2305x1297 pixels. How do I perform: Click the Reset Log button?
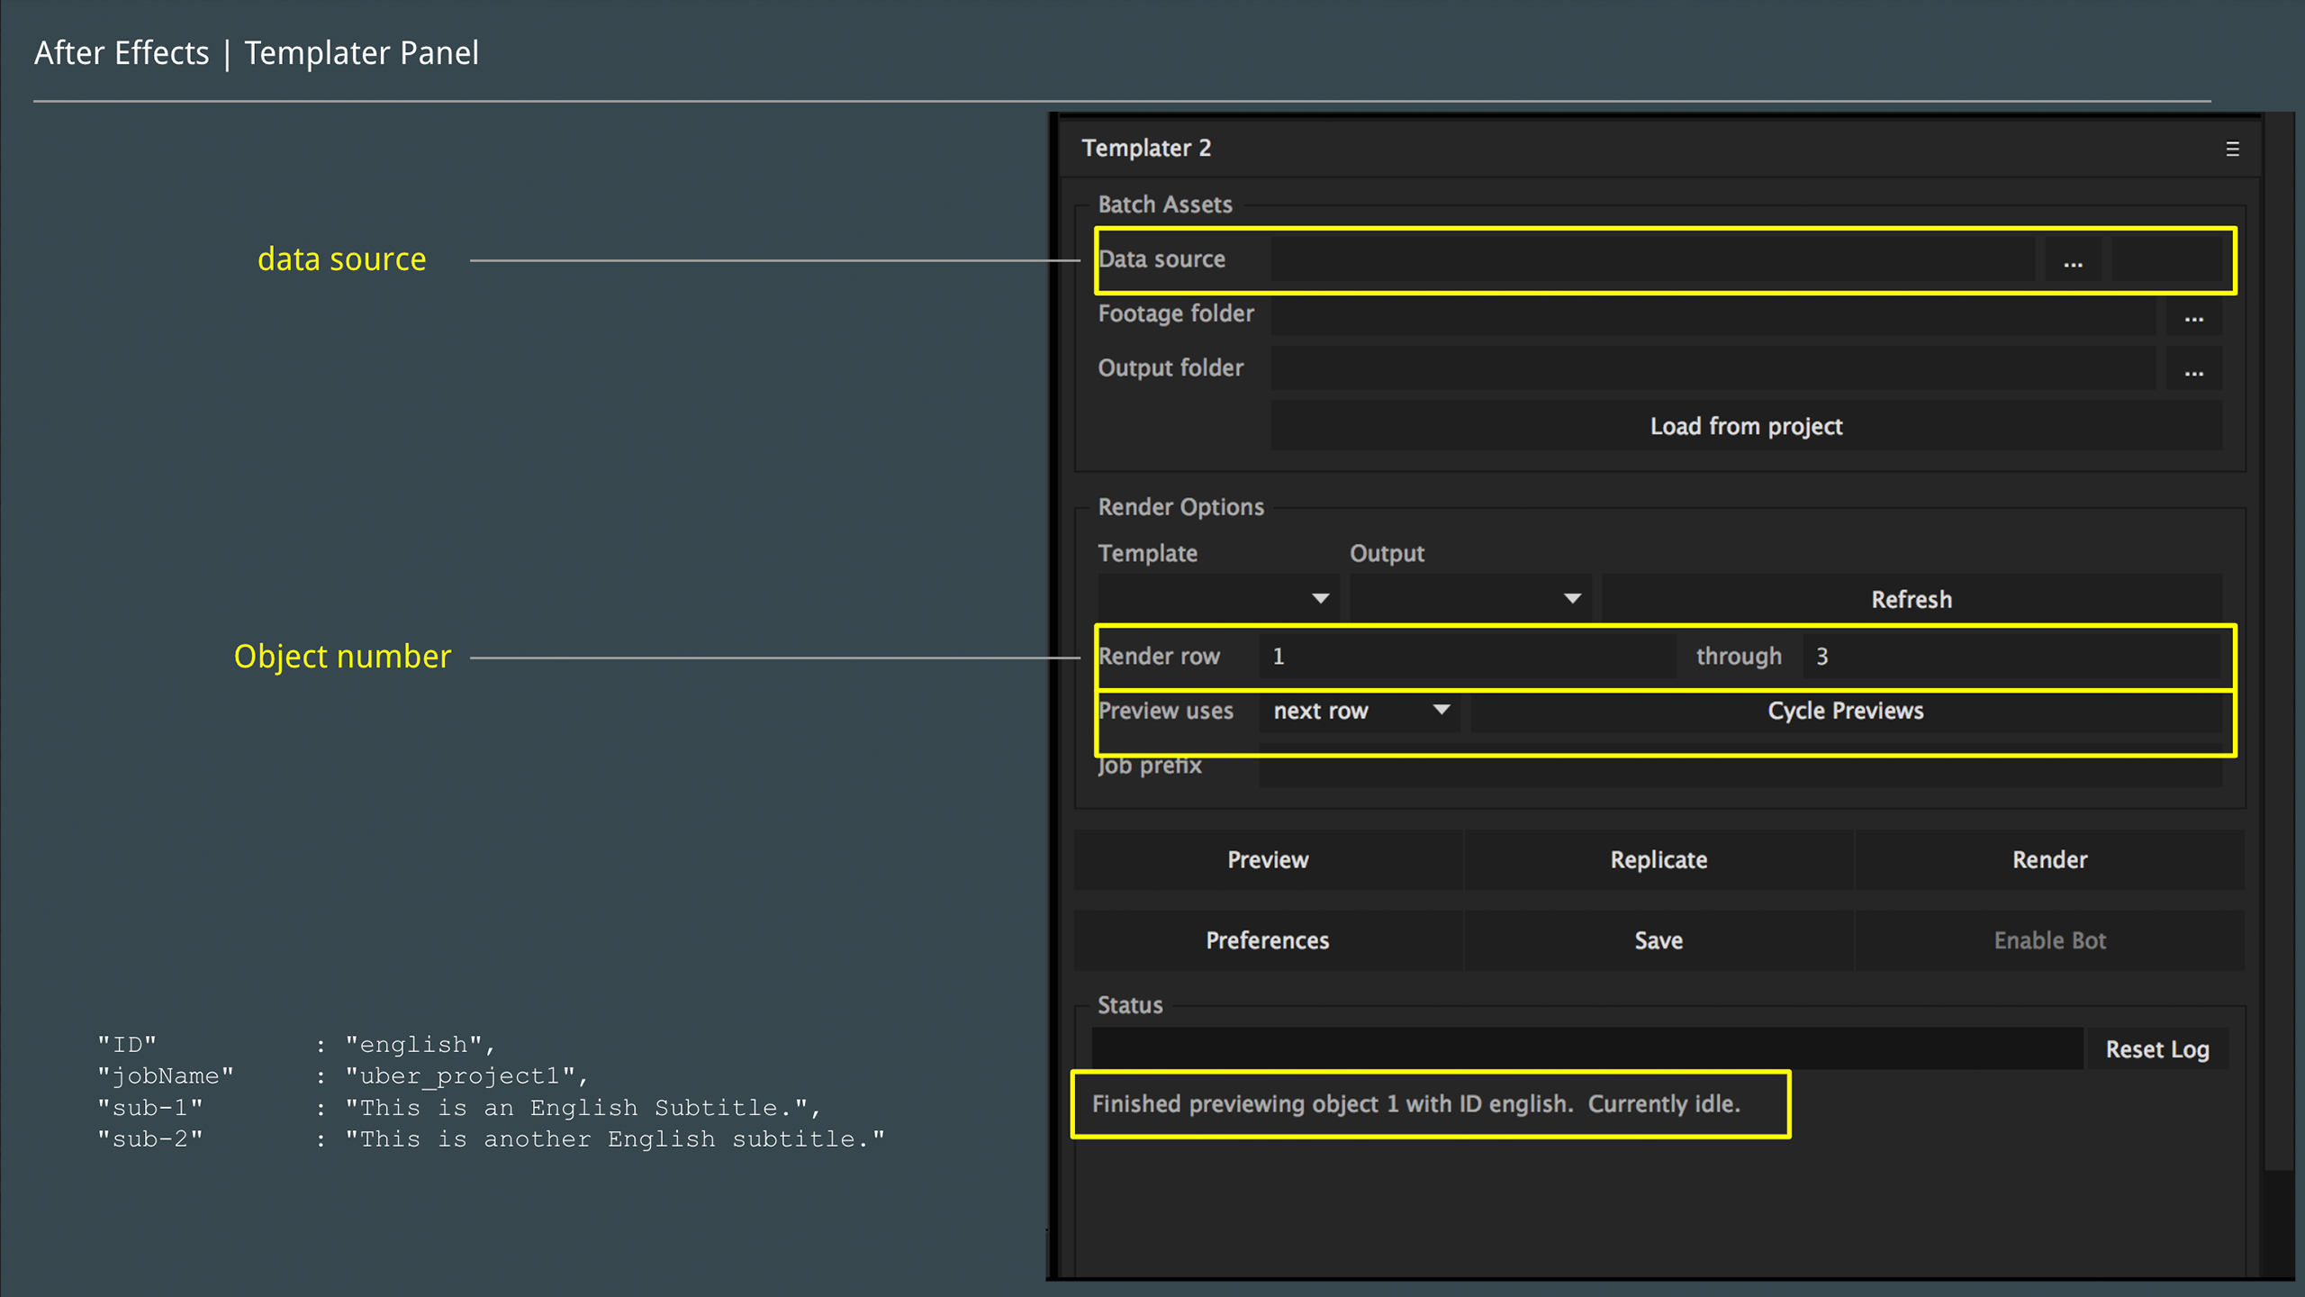[x=2157, y=1049]
